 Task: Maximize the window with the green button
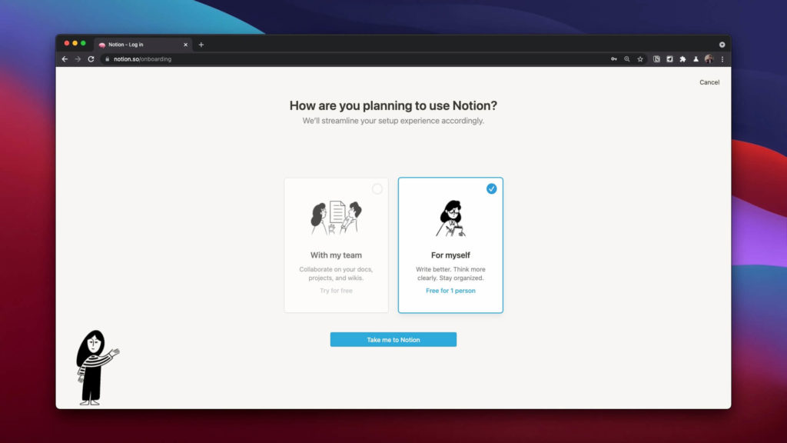pos(83,43)
